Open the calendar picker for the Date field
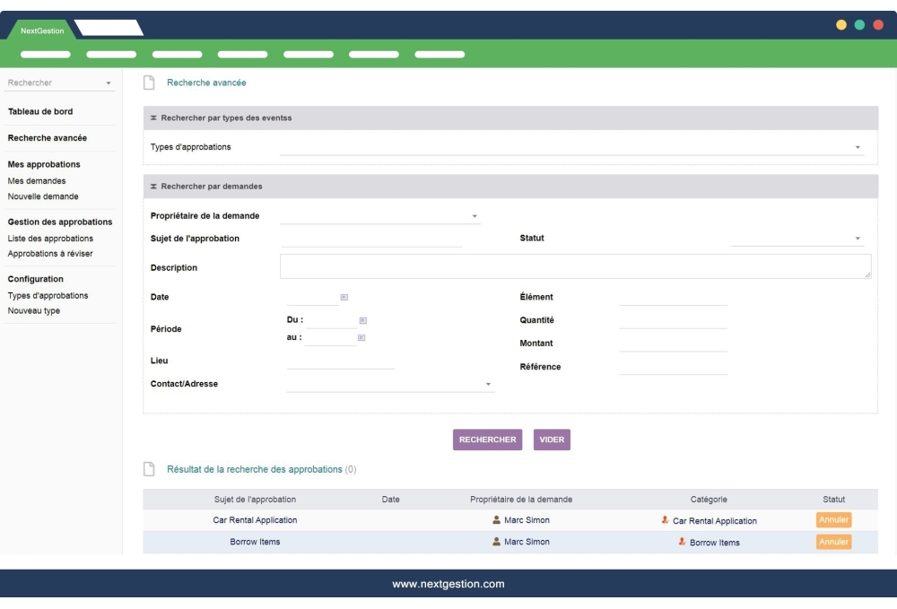 (343, 296)
